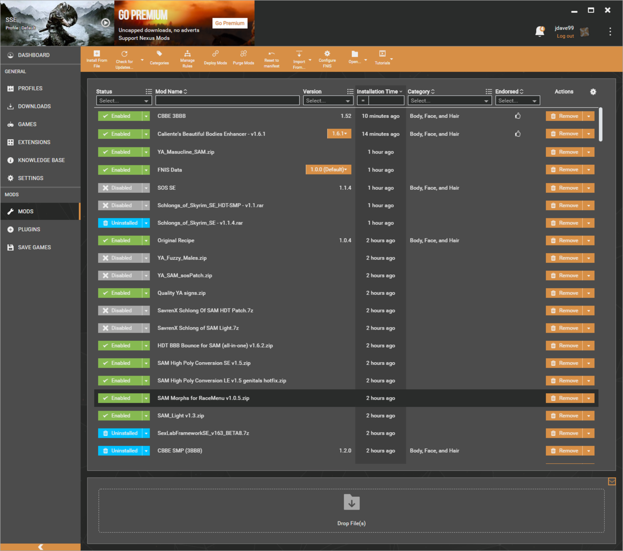Sort by Mod Name column header

[171, 92]
